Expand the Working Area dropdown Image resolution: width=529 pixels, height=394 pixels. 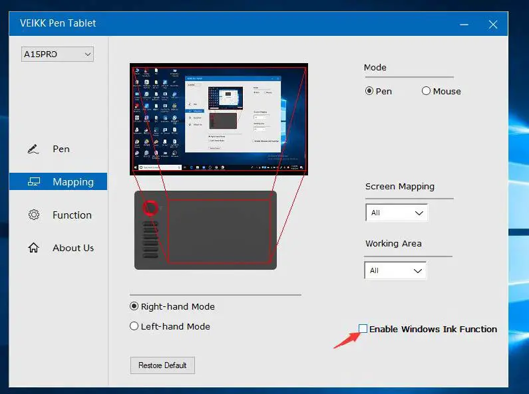[x=395, y=270]
